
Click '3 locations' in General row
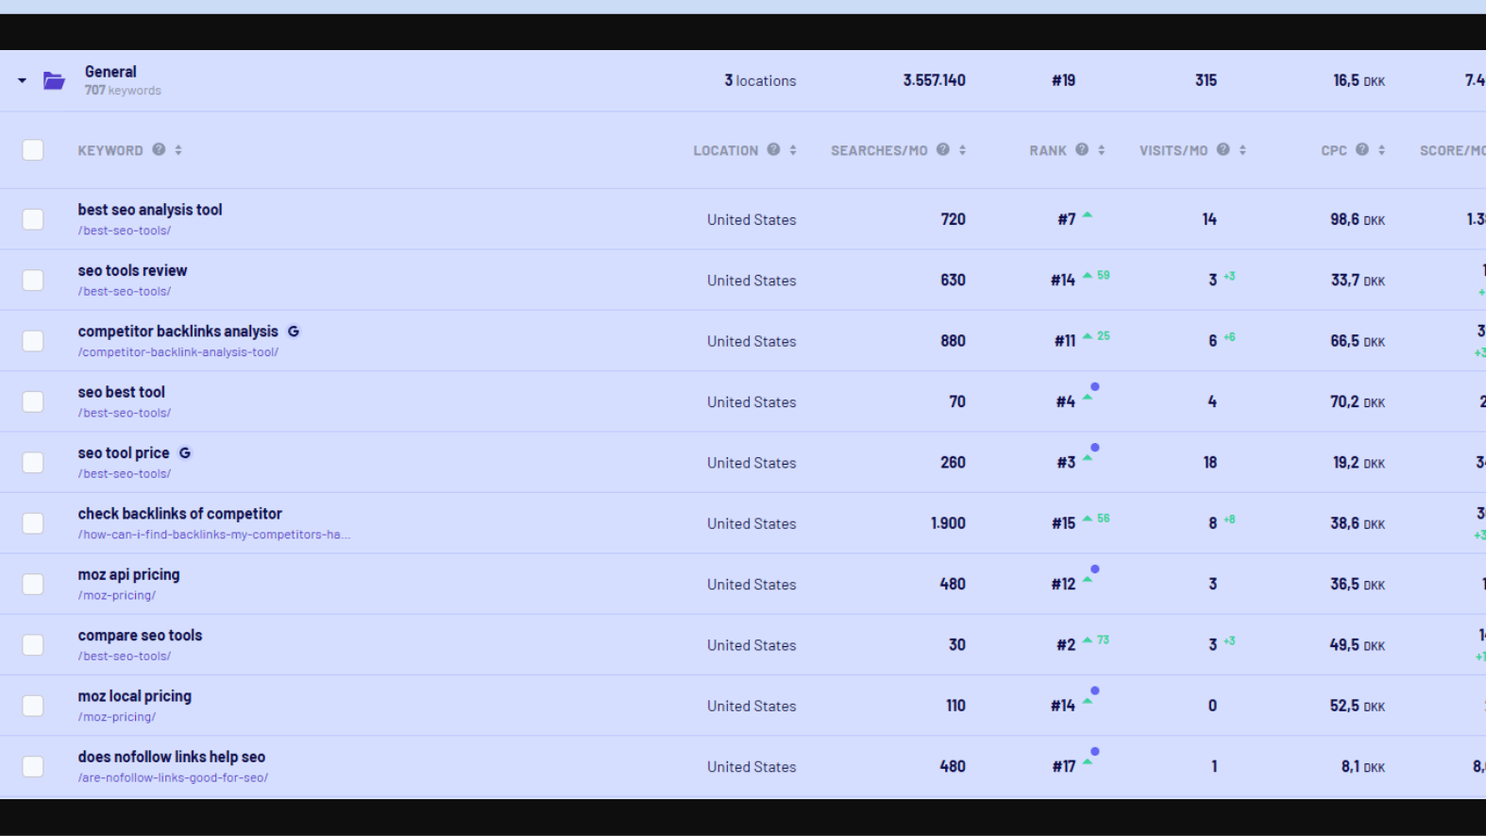[760, 81]
